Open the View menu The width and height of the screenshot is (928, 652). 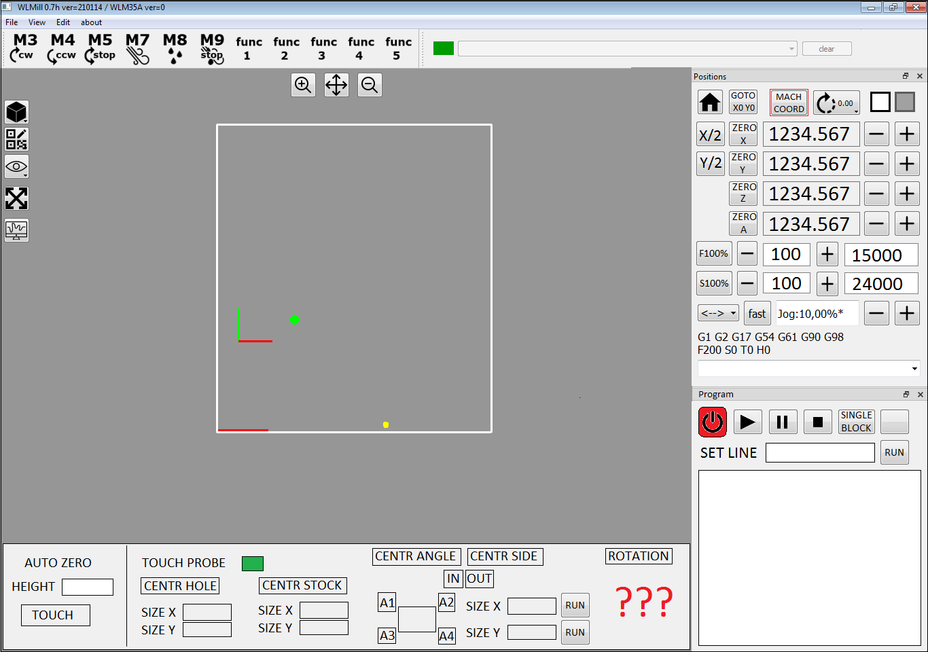coord(37,22)
